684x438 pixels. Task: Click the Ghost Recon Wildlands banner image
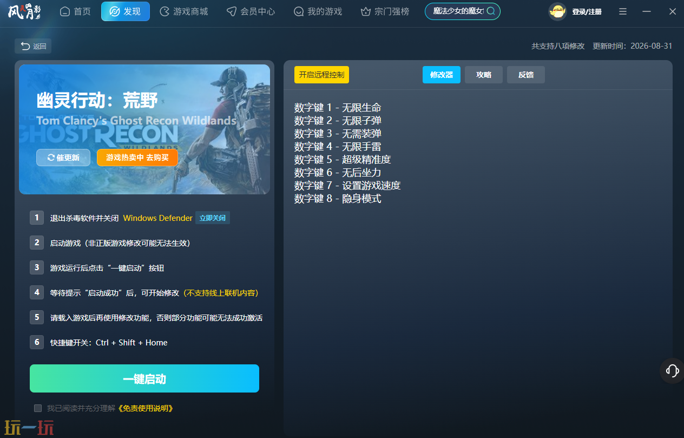(144, 129)
